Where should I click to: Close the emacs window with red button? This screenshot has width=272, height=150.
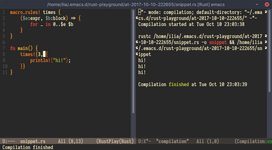(x=267, y=4)
